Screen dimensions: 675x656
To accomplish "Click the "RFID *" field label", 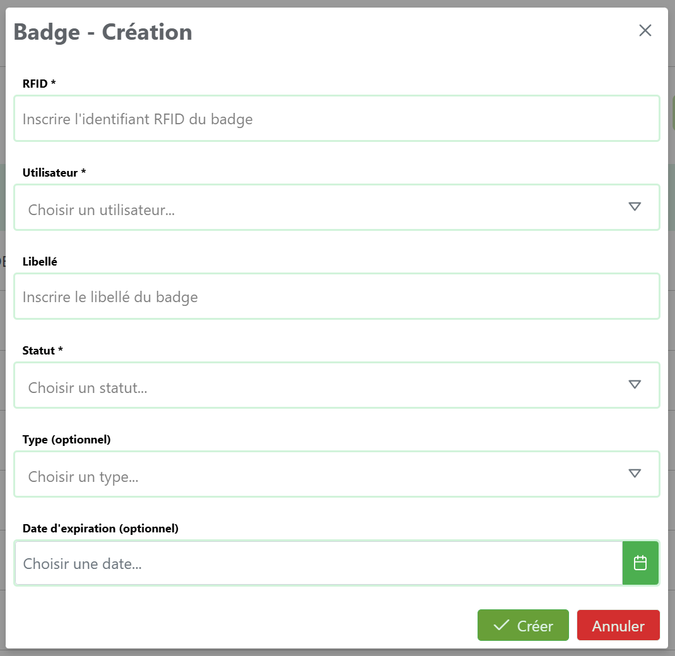I will [39, 83].
